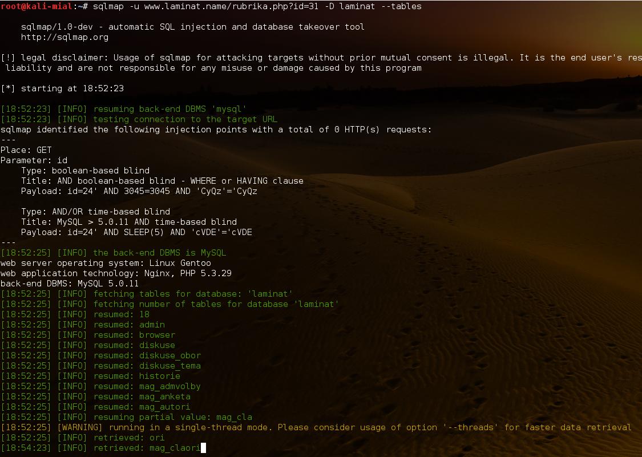Click the 'historie' table name
642x457 pixels.
pos(160,375)
